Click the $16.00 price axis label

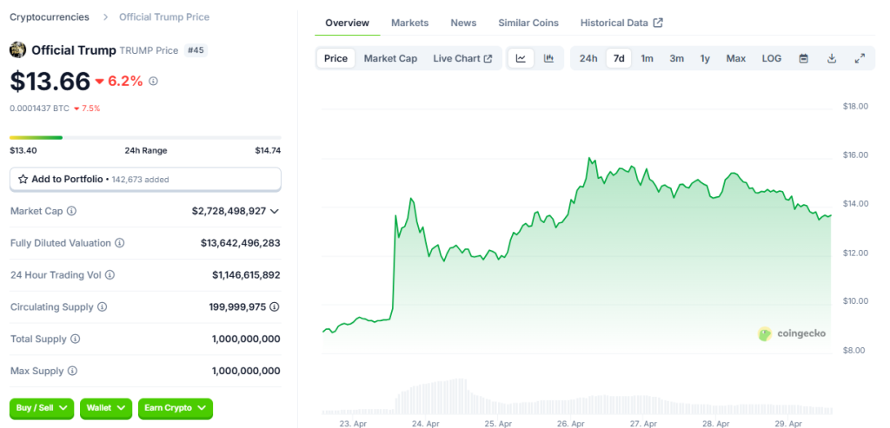click(855, 155)
